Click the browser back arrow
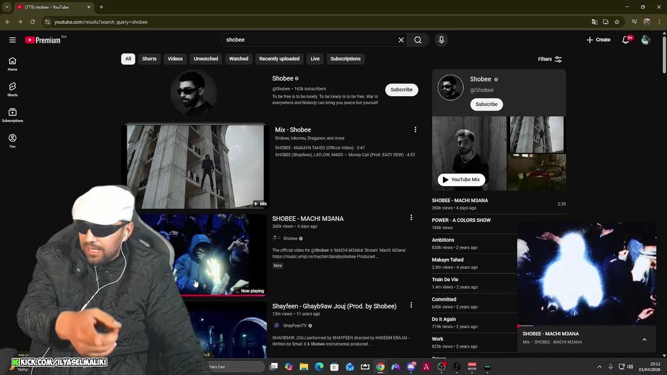 (7, 22)
